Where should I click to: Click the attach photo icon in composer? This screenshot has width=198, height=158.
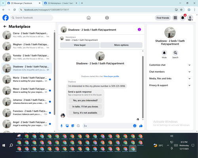[67, 126]
